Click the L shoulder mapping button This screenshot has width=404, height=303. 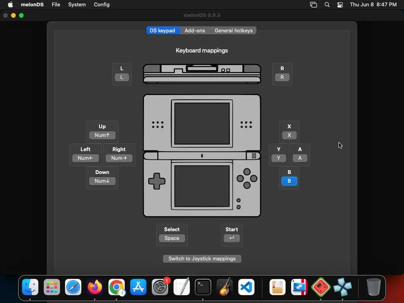[x=122, y=77]
